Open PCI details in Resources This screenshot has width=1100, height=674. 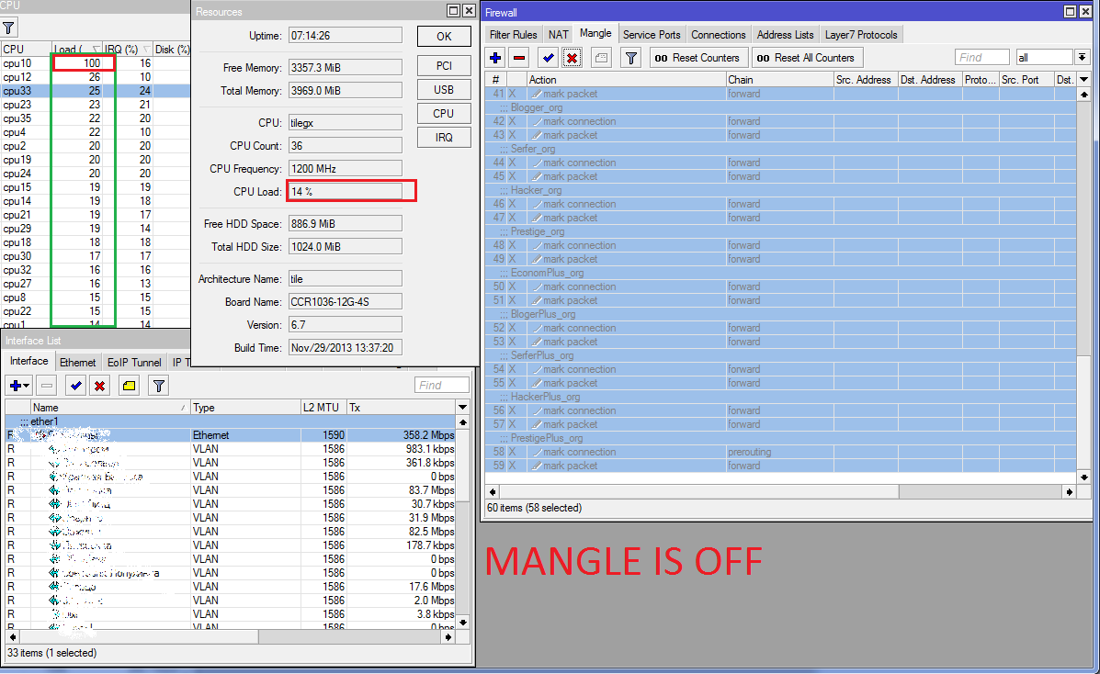point(443,66)
